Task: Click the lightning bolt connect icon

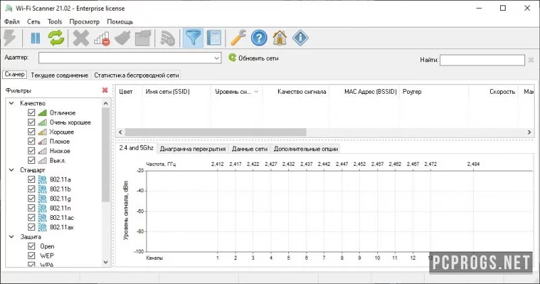Action: pos(9,38)
